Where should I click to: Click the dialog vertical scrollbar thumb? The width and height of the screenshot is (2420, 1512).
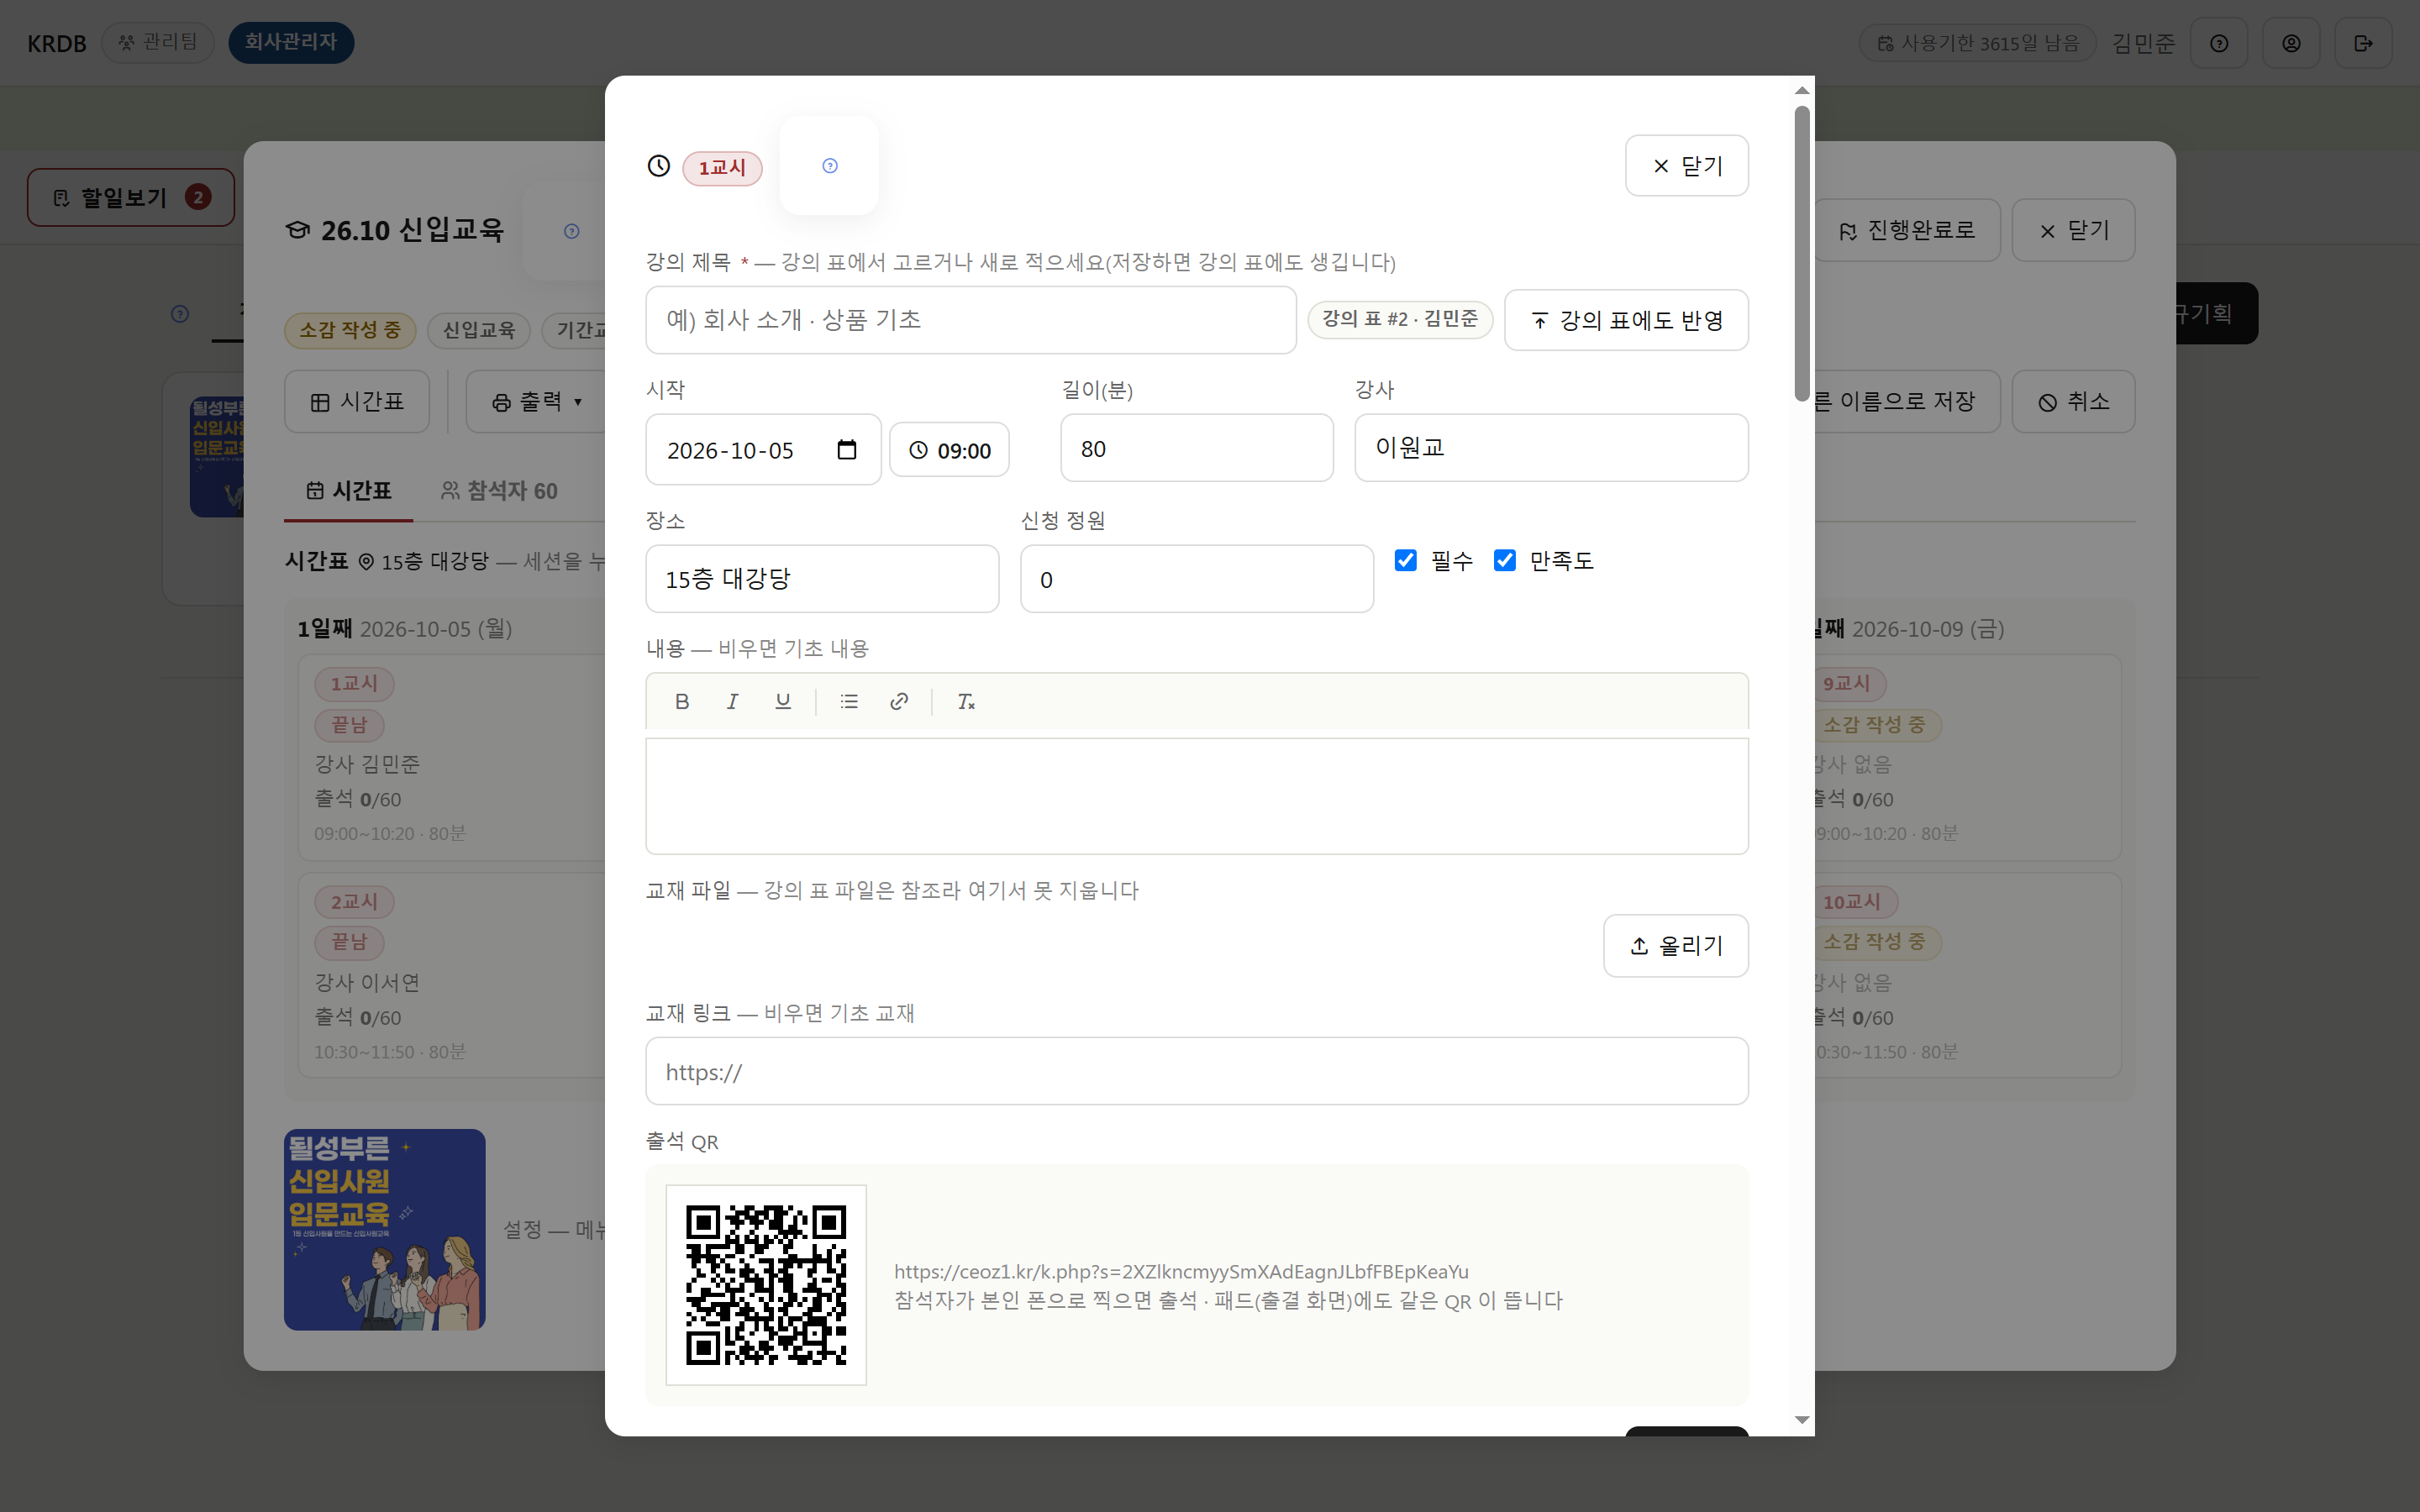[1802, 253]
